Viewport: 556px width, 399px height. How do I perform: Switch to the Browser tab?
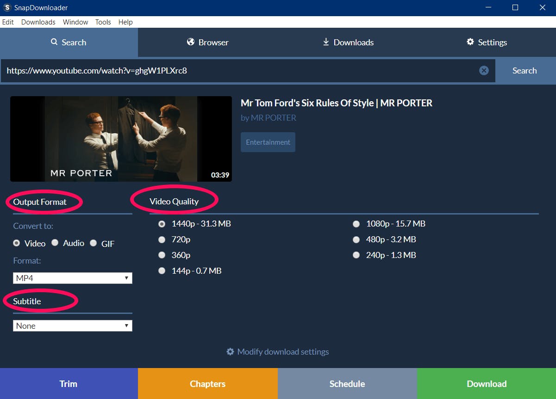pos(207,42)
